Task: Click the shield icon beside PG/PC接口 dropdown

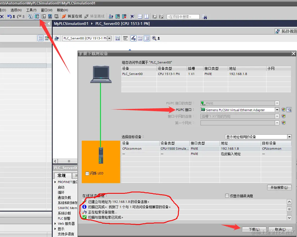Action: coord(283,110)
